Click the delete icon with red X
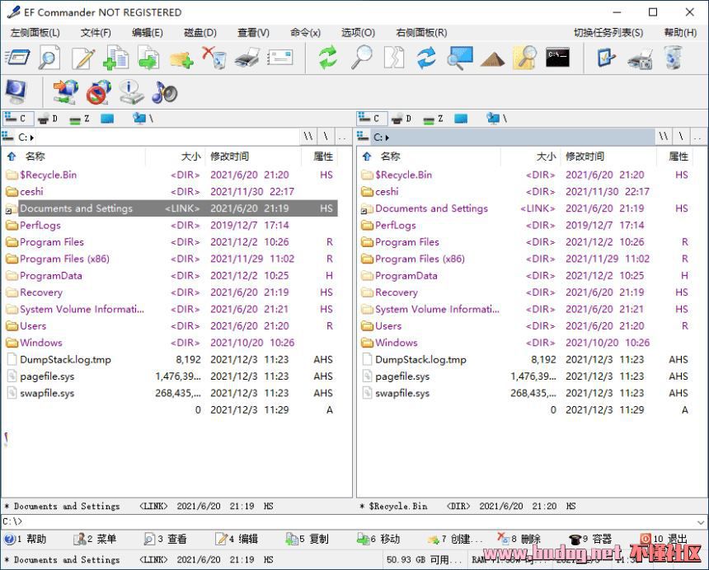This screenshot has width=709, height=570. pos(214,58)
